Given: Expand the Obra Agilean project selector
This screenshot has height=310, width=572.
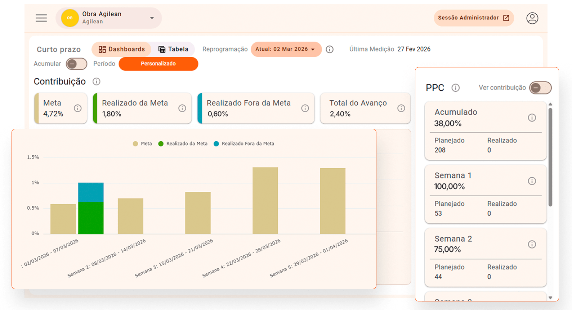Looking at the screenshot, I should [x=108, y=18].
